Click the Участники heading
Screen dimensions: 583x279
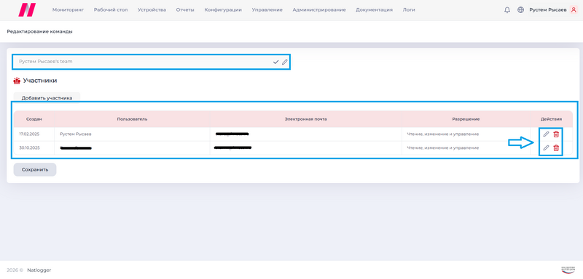[x=40, y=81]
